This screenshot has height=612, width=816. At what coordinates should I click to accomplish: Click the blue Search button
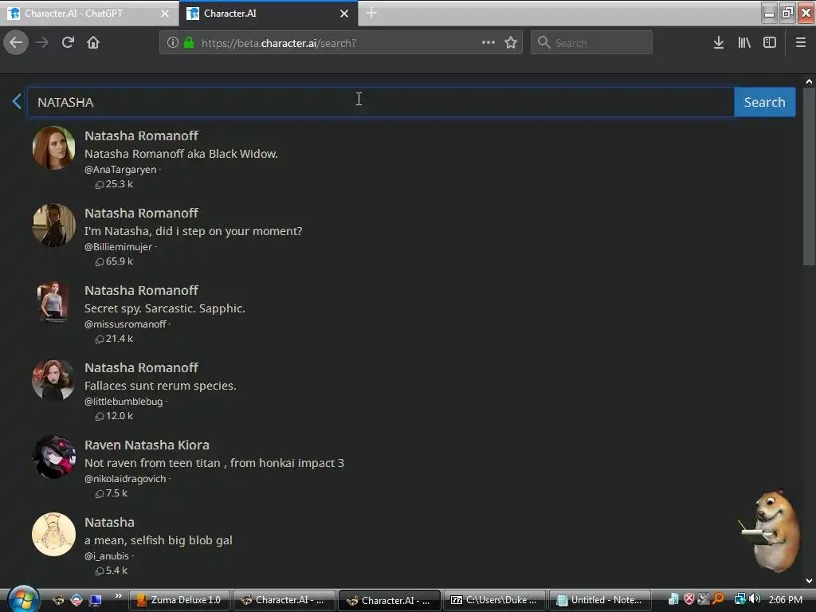[764, 102]
